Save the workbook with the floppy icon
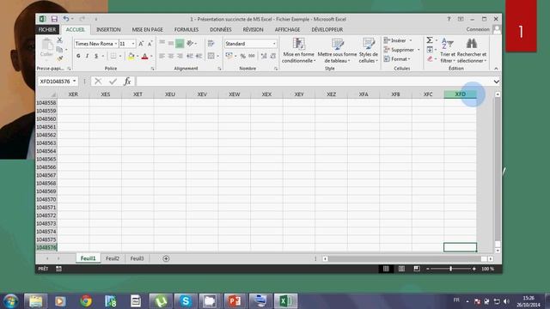Image resolution: width=550 pixels, height=309 pixels. [54, 19]
